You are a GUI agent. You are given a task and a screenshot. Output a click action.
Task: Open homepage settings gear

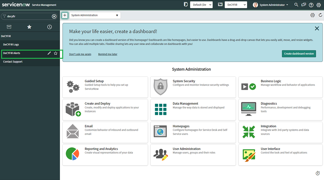tap(313, 15)
